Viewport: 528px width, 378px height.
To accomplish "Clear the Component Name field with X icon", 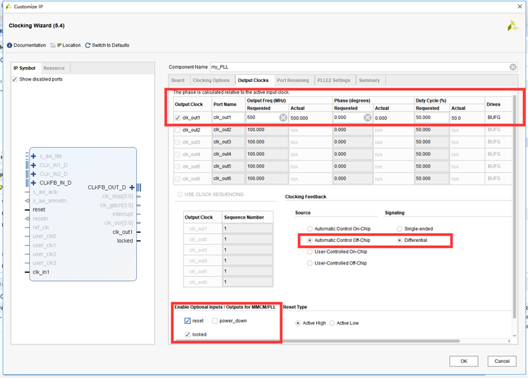I will pos(512,67).
